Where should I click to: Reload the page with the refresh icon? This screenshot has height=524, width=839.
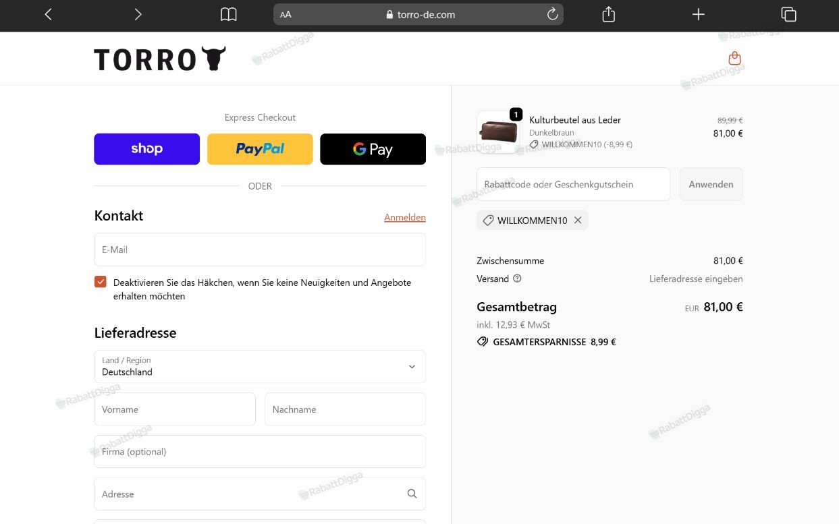[x=552, y=14]
